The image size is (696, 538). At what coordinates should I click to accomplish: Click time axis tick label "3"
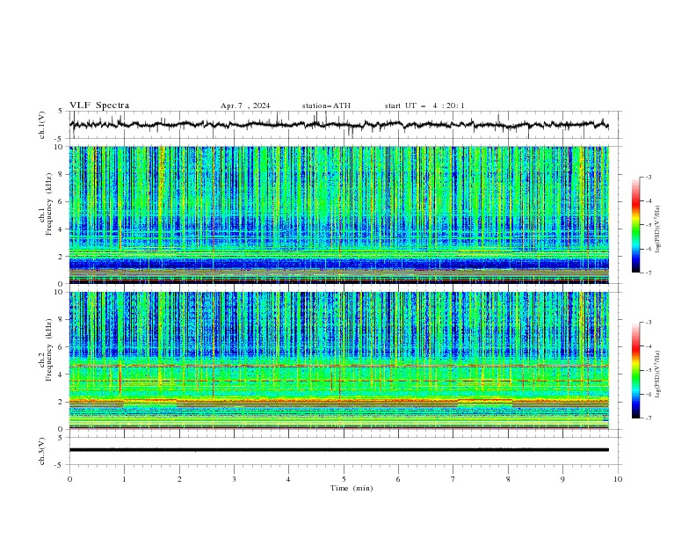(234, 479)
